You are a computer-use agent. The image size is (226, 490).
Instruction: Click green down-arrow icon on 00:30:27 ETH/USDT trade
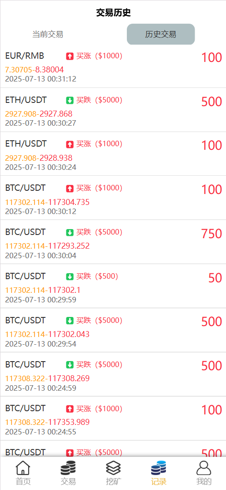tap(70, 100)
